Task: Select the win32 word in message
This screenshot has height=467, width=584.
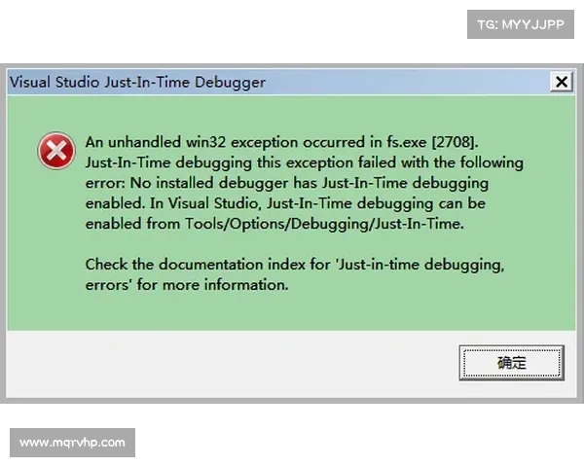Action: coord(205,142)
